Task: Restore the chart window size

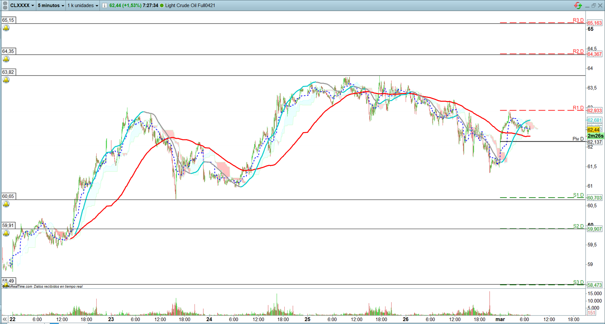Action: click(594, 5)
